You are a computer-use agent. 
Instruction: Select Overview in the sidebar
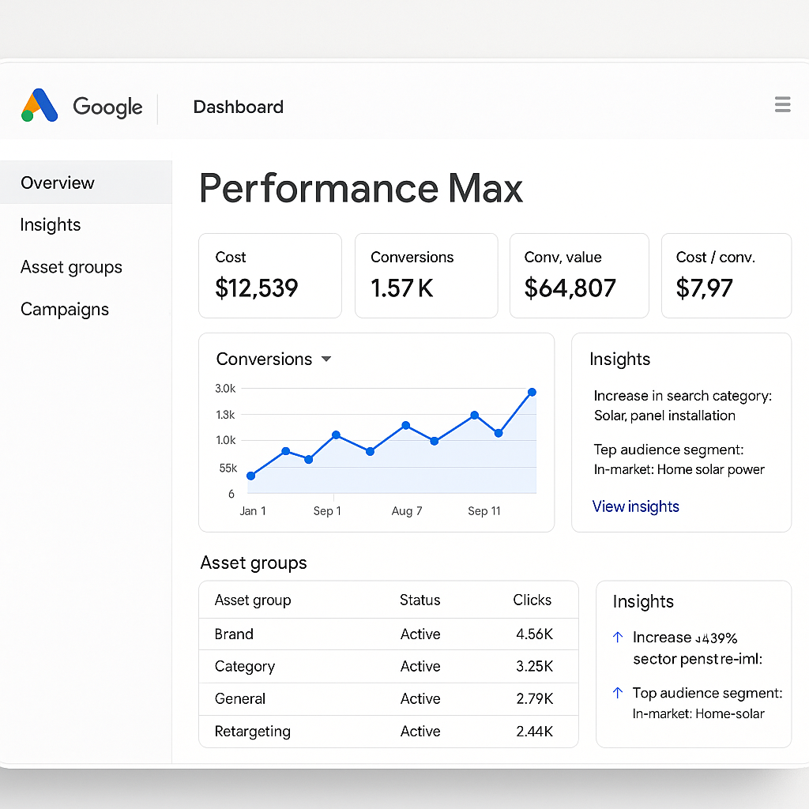57,182
